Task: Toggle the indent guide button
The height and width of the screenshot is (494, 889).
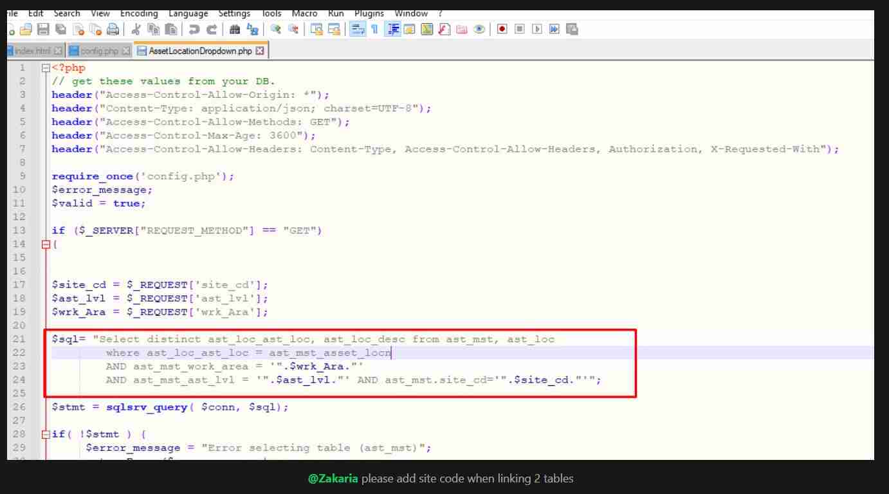Action: click(x=392, y=29)
